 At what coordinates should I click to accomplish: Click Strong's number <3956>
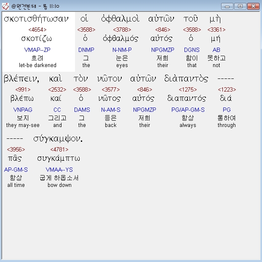(x=16, y=149)
